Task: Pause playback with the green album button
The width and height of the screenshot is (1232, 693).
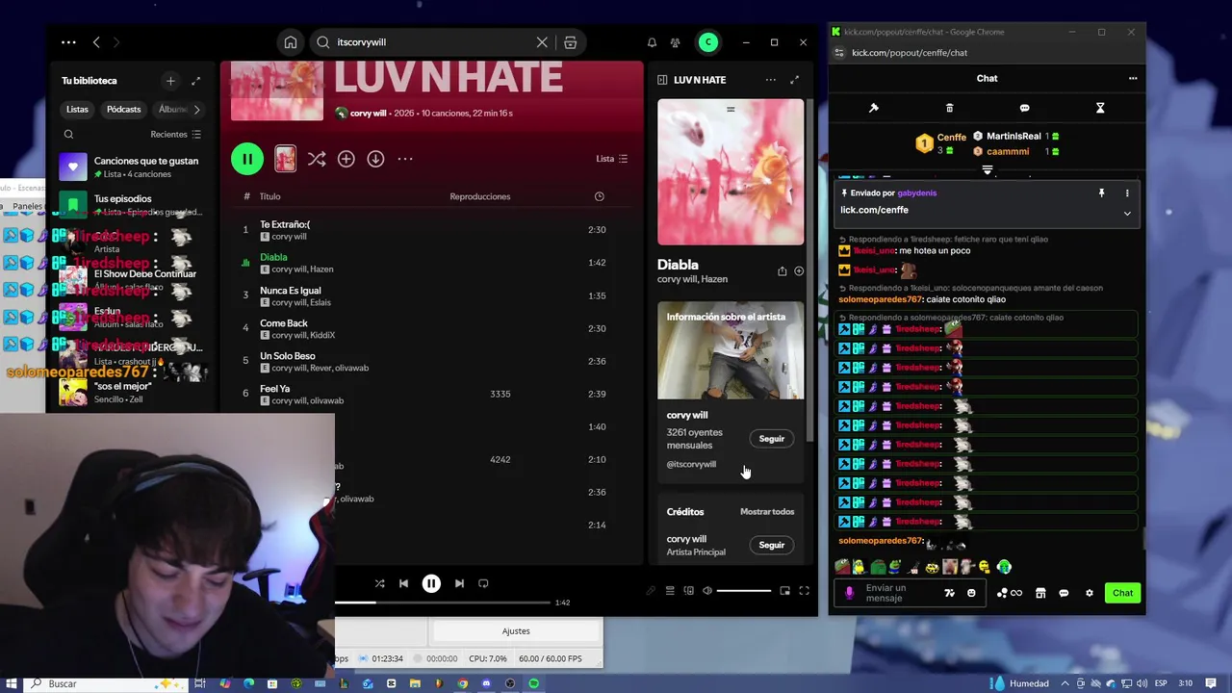Action: pos(247,159)
